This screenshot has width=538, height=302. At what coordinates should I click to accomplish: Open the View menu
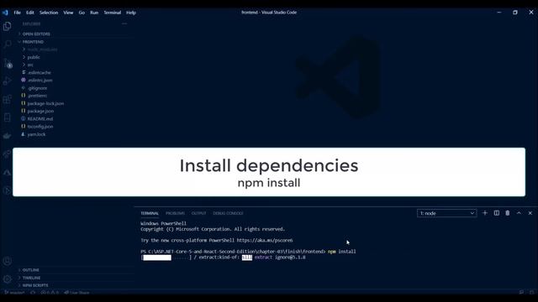(68, 13)
